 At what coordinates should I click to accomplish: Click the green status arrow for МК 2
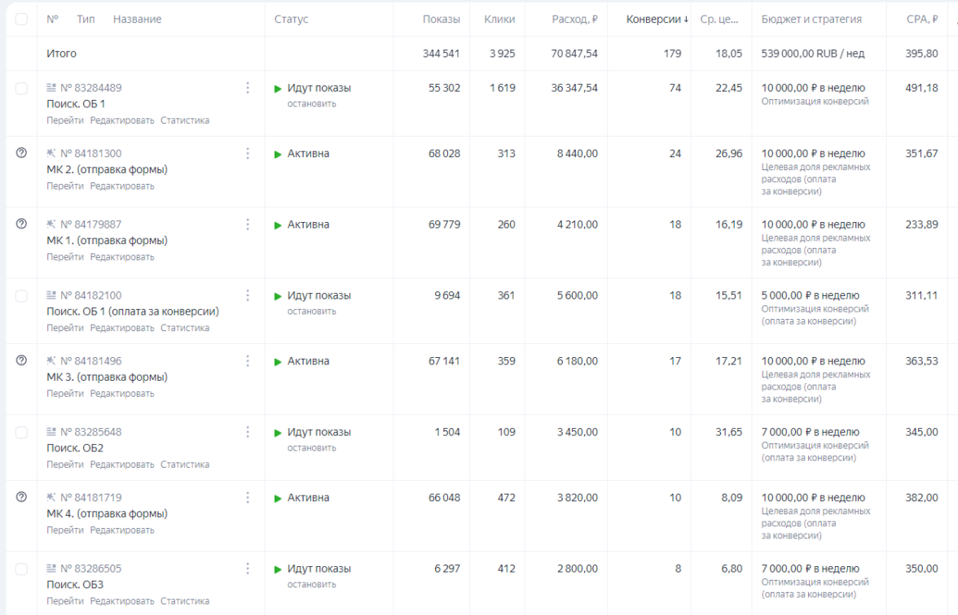click(x=279, y=154)
